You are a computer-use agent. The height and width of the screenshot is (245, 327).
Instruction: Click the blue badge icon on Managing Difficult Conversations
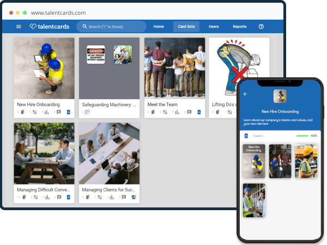[69, 197]
